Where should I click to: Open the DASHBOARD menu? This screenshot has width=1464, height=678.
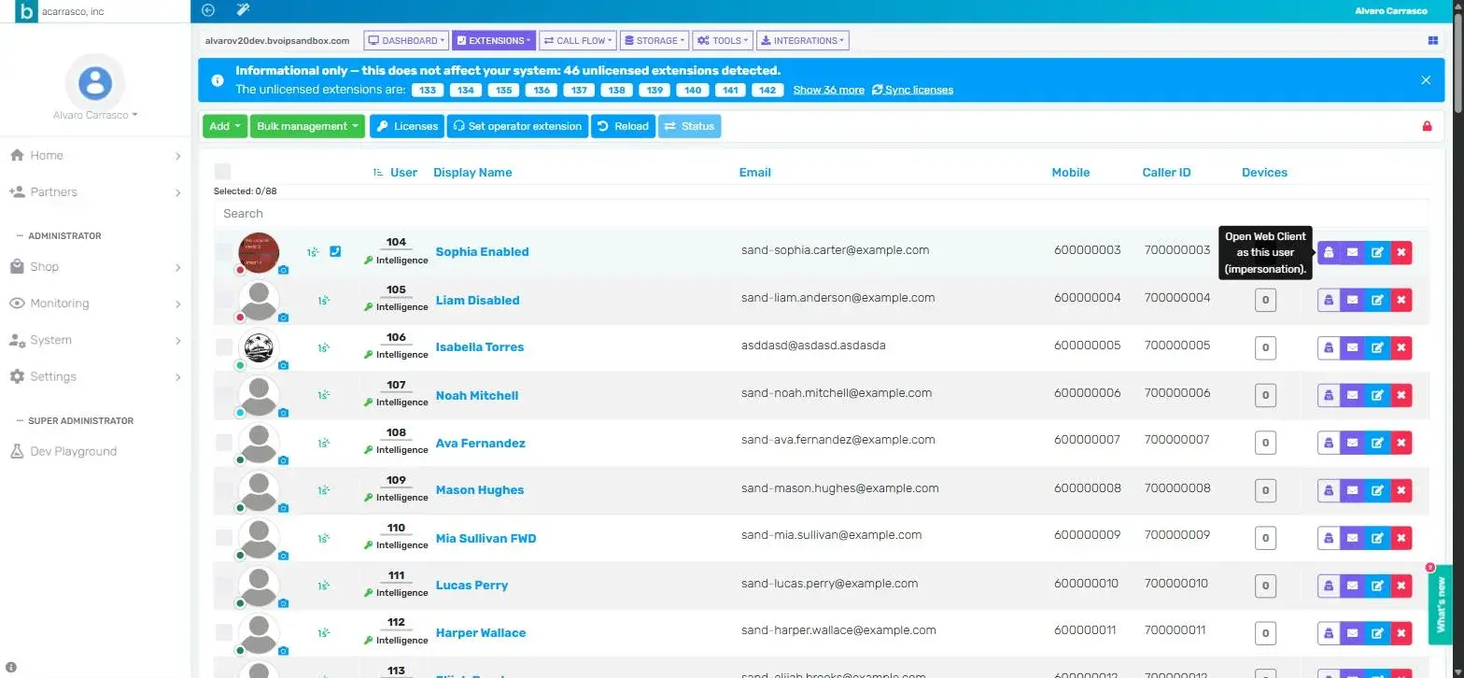tap(406, 41)
